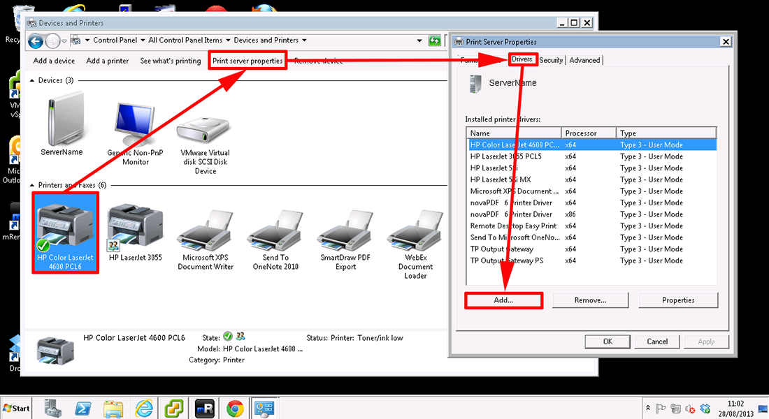Select the novaPDF x86 printer driver row
The width and height of the screenshot is (769, 419).
[591, 214]
